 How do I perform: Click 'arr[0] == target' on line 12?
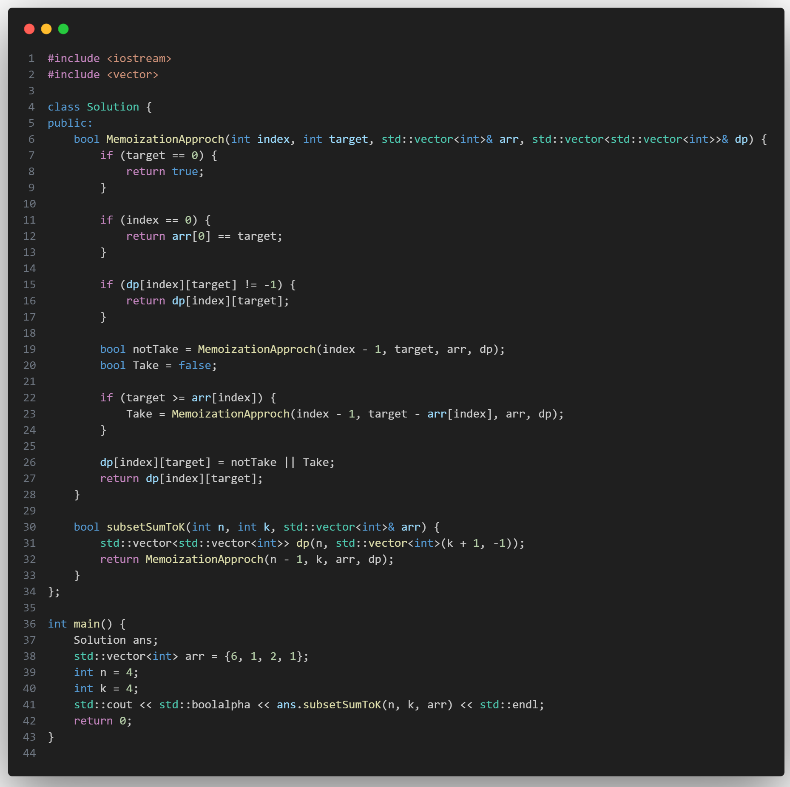point(227,236)
